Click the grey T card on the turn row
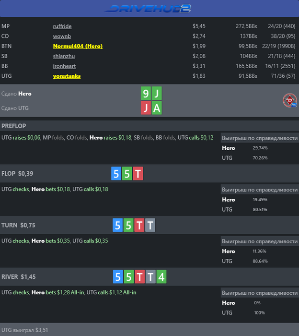 [150, 225]
